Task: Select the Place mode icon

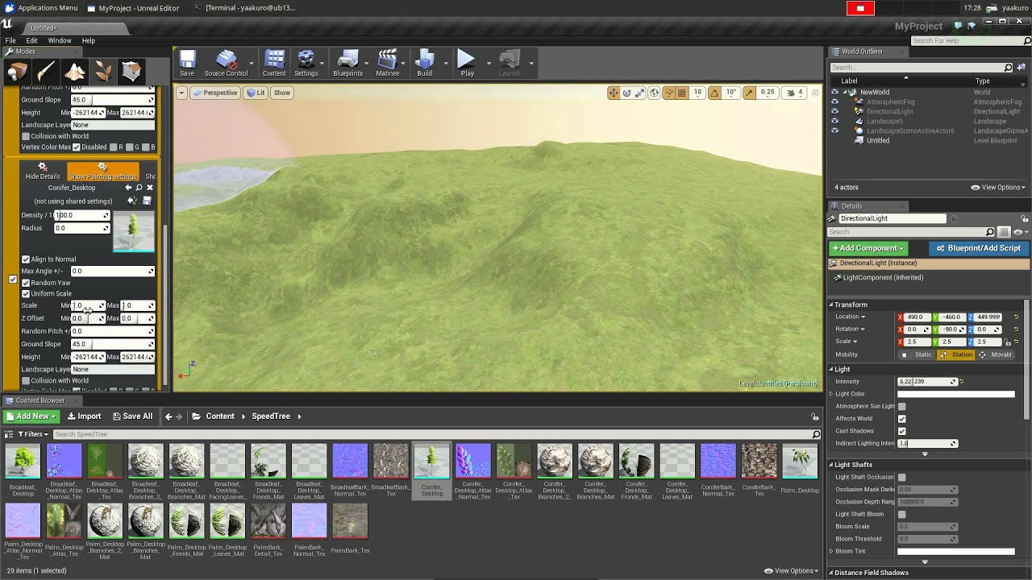Action: (x=17, y=72)
